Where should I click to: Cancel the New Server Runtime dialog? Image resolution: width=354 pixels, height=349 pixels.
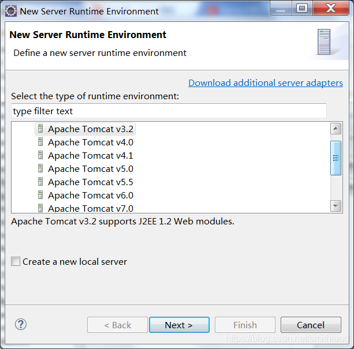[311, 325]
